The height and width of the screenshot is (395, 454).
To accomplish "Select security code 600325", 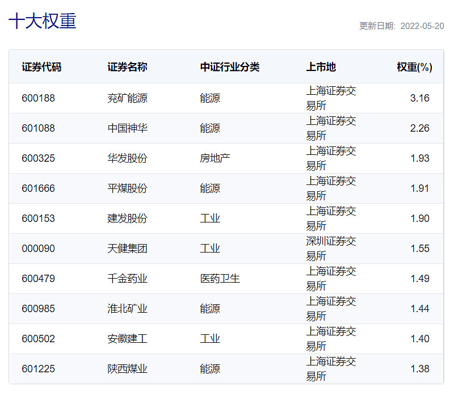I will click(38, 158).
